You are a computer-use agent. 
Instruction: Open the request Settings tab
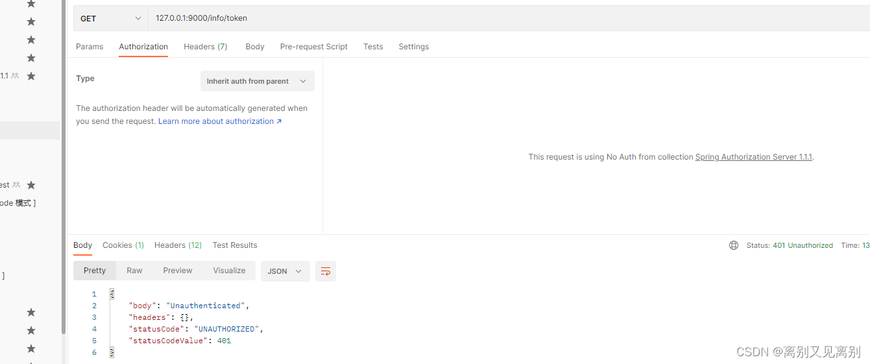(x=414, y=47)
